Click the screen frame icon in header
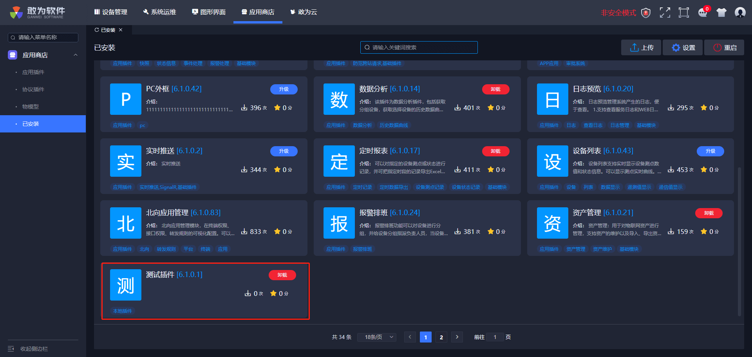 click(x=684, y=13)
